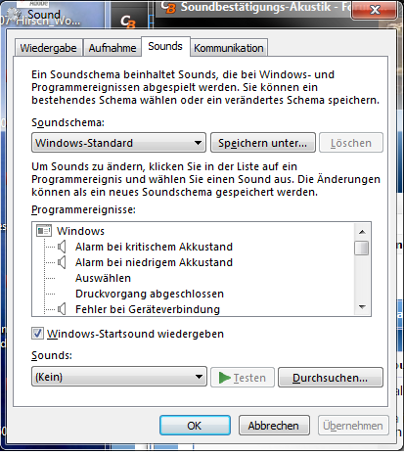The height and width of the screenshot is (455, 404).
Task: Click the scroll down arrow of event list
Action: tap(362, 306)
